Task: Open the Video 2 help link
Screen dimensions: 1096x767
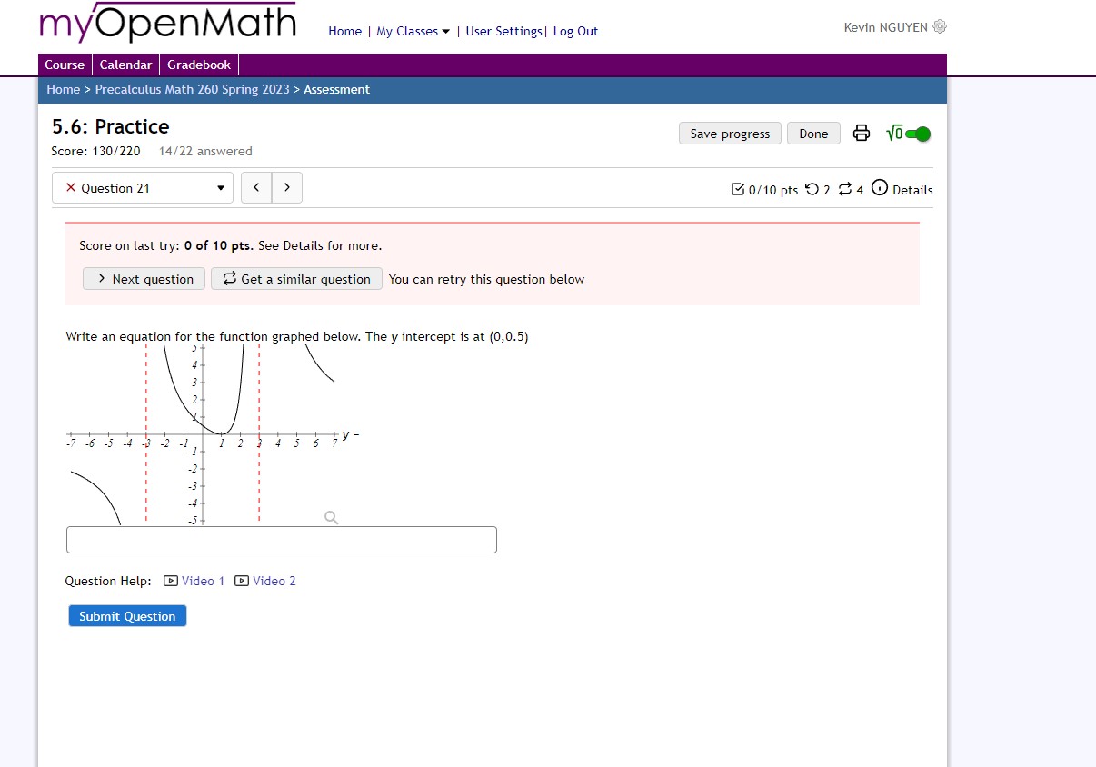Action: coord(265,581)
